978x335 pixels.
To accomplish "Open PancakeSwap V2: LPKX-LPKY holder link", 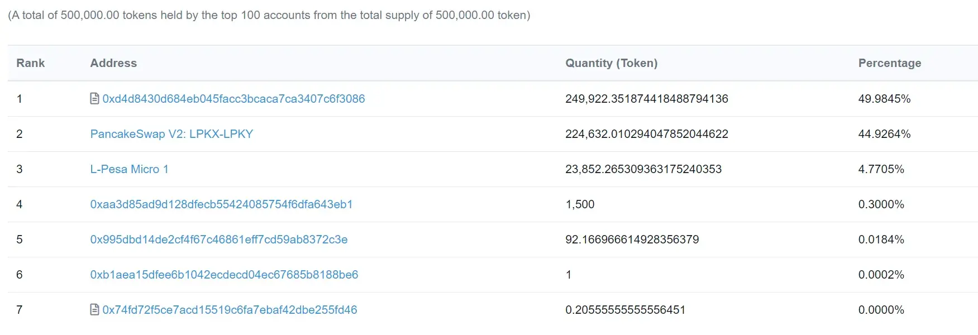I will click(x=171, y=134).
